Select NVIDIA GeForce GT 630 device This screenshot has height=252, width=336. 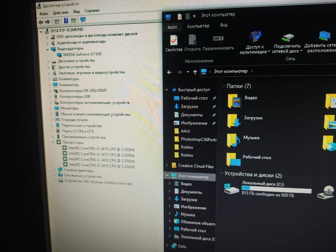pos(82,54)
